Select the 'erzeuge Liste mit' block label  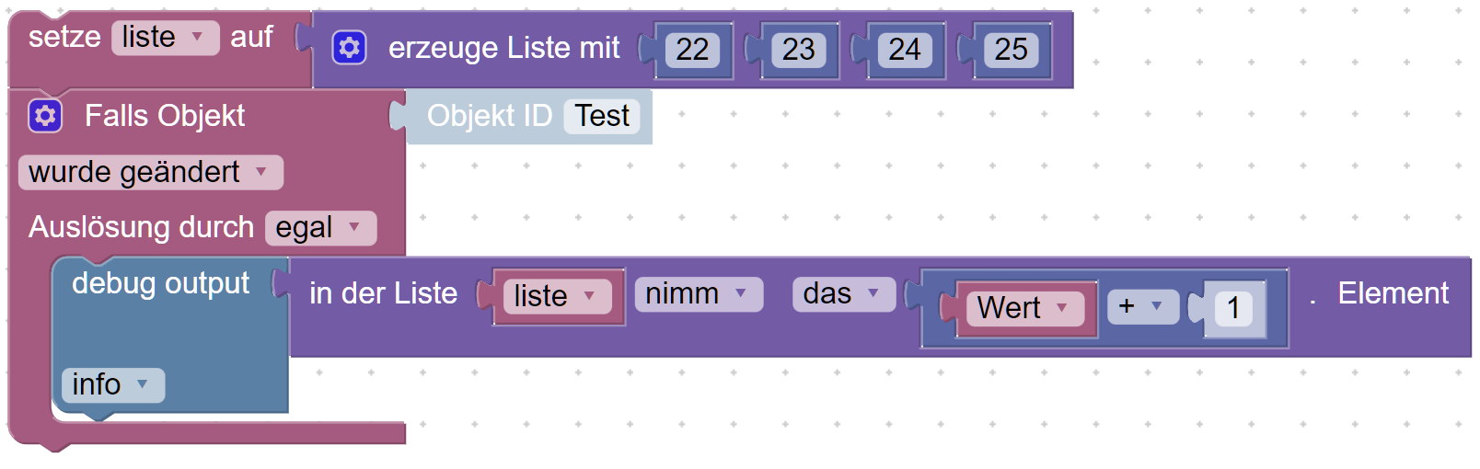pyautogui.click(x=503, y=48)
